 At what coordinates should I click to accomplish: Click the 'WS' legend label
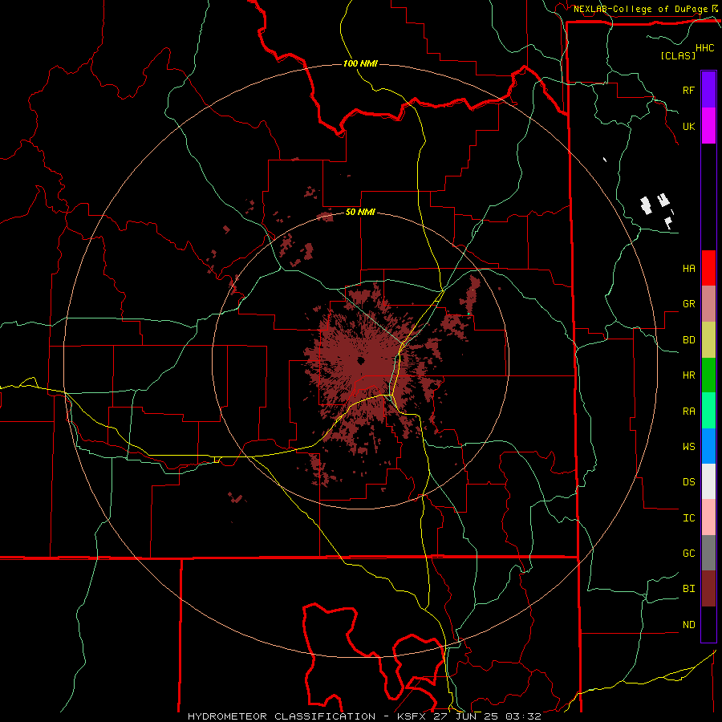pos(688,446)
